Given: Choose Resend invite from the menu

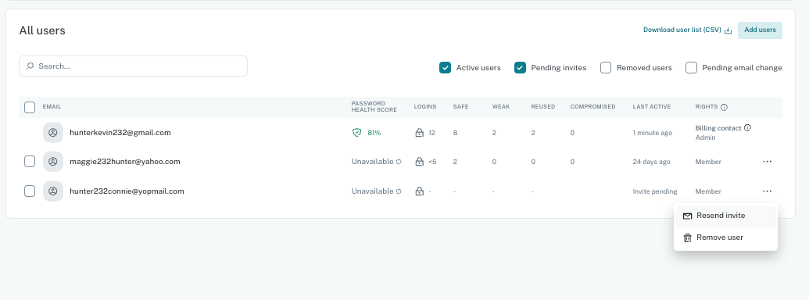Looking at the screenshot, I should (x=725, y=216).
